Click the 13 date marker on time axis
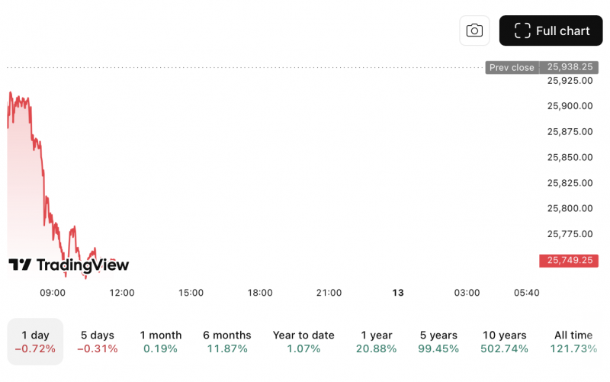610x382 pixels. (x=397, y=293)
